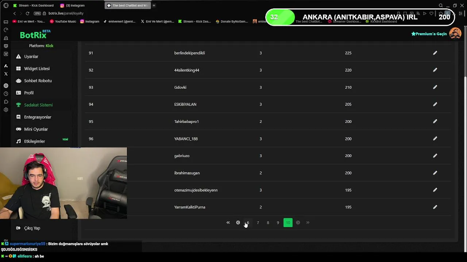Jump to first page with double-left arrow

(x=228, y=222)
